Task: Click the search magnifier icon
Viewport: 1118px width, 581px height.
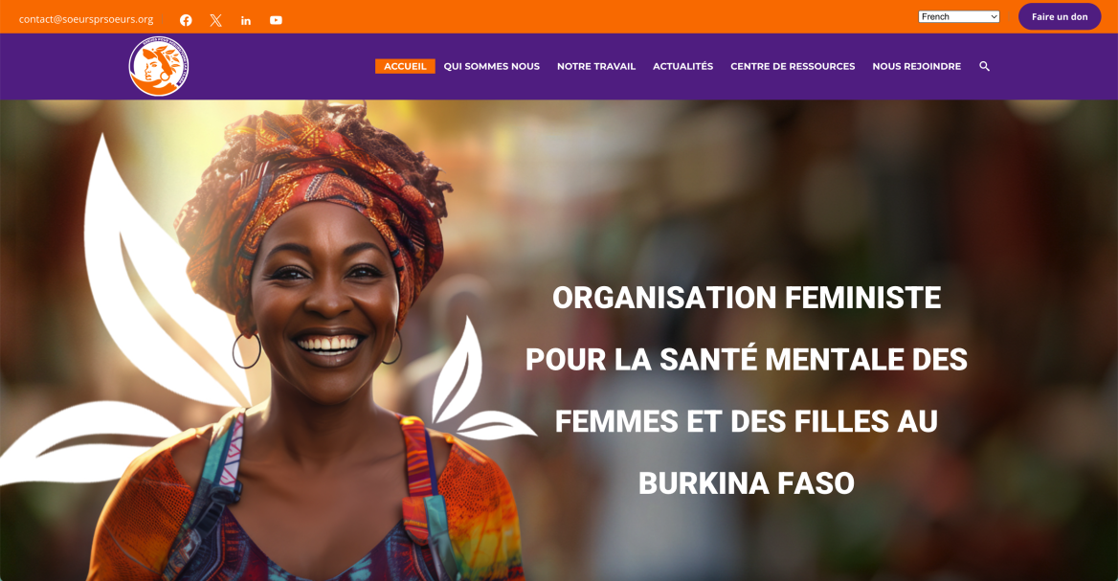Action: pyautogui.click(x=985, y=66)
